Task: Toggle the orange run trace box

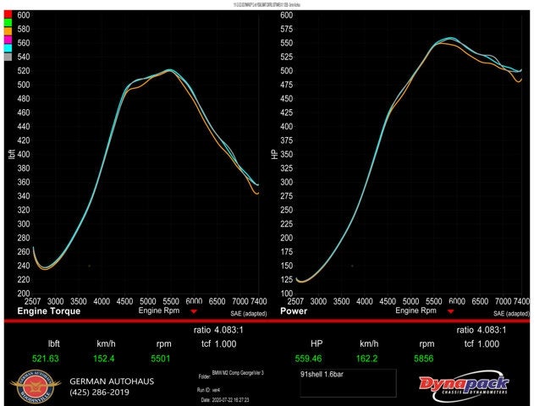Action: pyautogui.click(x=7, y=30)
